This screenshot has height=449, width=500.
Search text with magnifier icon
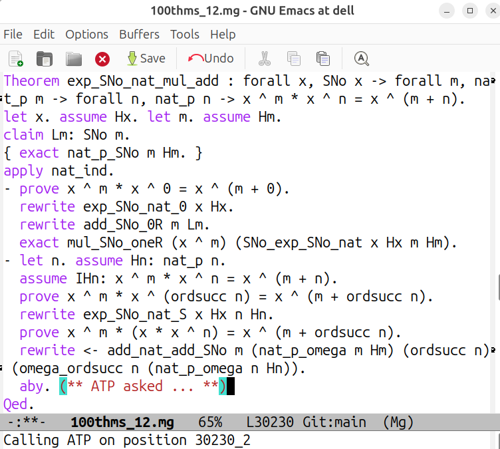(361, 59)
